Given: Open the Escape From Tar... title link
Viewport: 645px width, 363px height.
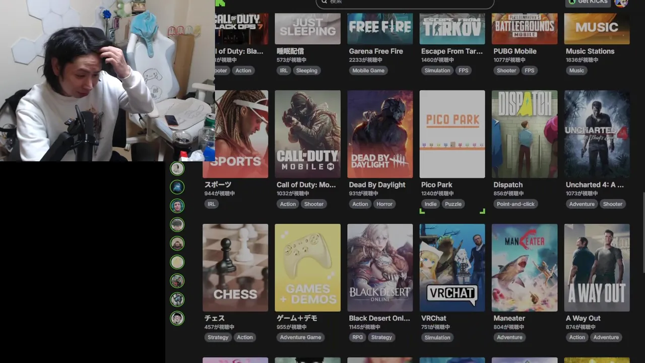Looking at the screenshot, I should (x=451, y=51).
